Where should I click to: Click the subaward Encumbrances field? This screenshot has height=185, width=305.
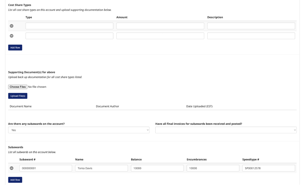pos(213,168)
